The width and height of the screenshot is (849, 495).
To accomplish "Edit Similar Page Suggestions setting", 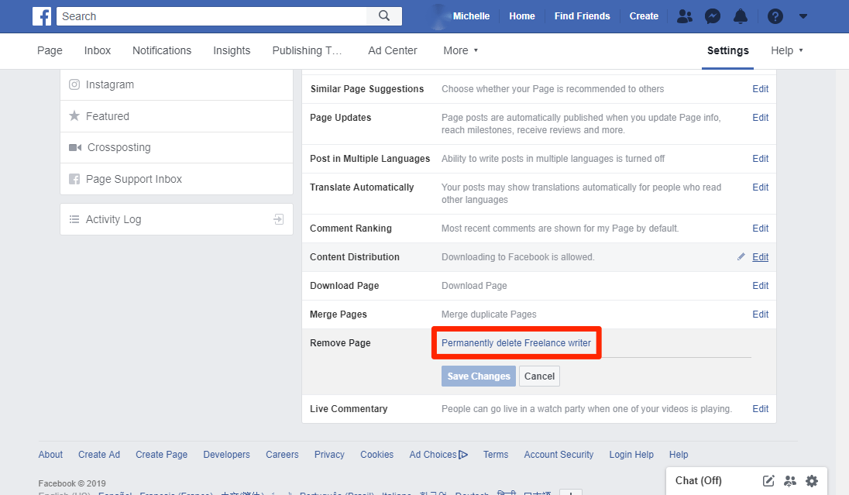I will pos(760,89).
